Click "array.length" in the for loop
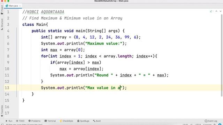The image size is (223, 125). [x=118, y=56]
